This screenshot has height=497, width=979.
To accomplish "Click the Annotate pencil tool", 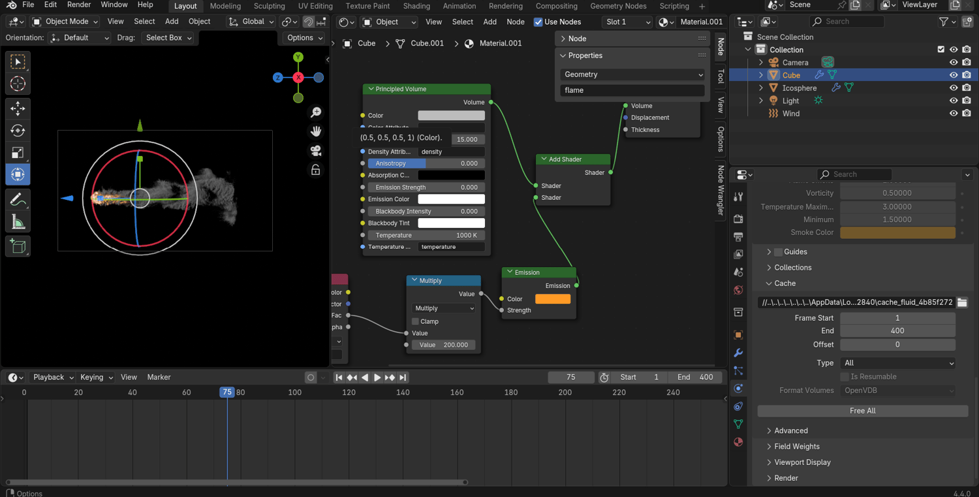I will coord(18,200).
